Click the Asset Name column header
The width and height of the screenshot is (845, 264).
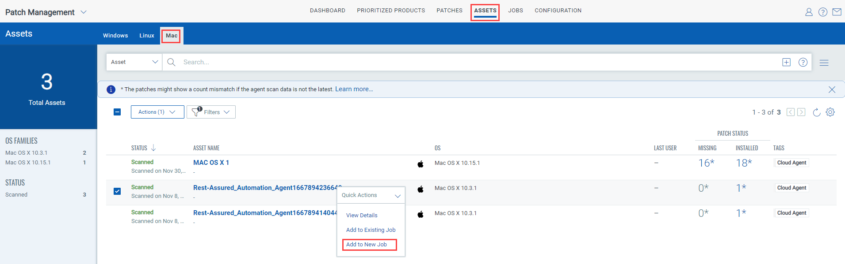[x=206, y=148]
